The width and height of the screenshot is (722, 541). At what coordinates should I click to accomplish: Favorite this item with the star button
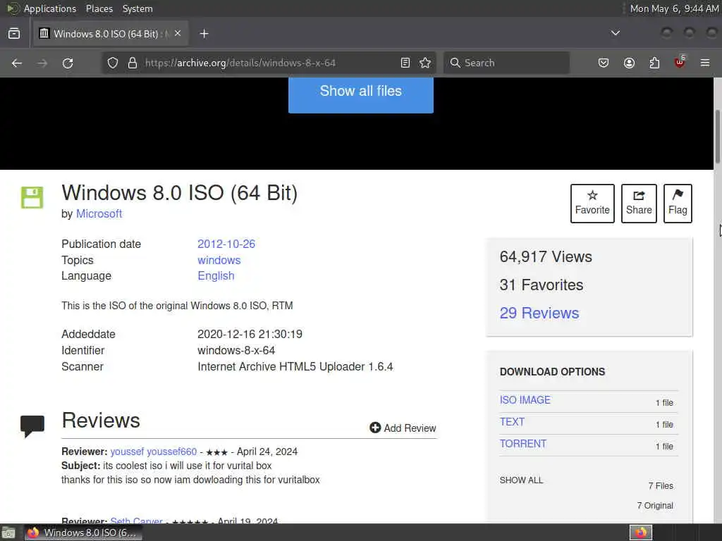[x=592, y=204]
